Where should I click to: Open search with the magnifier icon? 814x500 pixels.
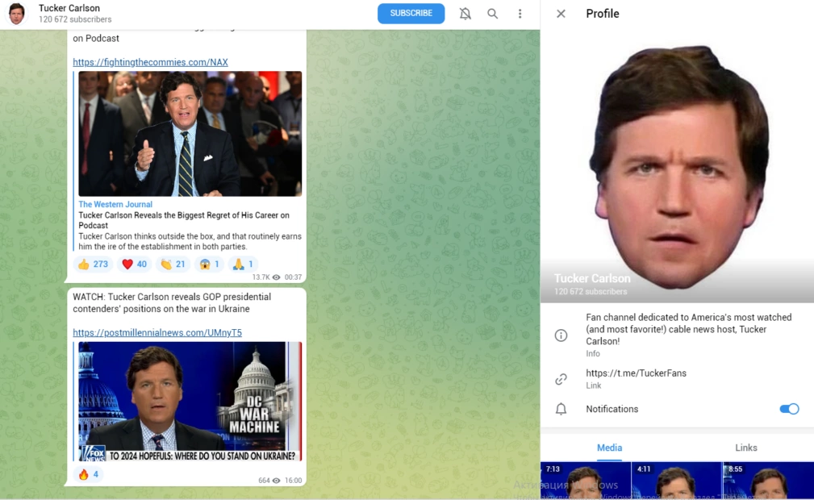492,14
